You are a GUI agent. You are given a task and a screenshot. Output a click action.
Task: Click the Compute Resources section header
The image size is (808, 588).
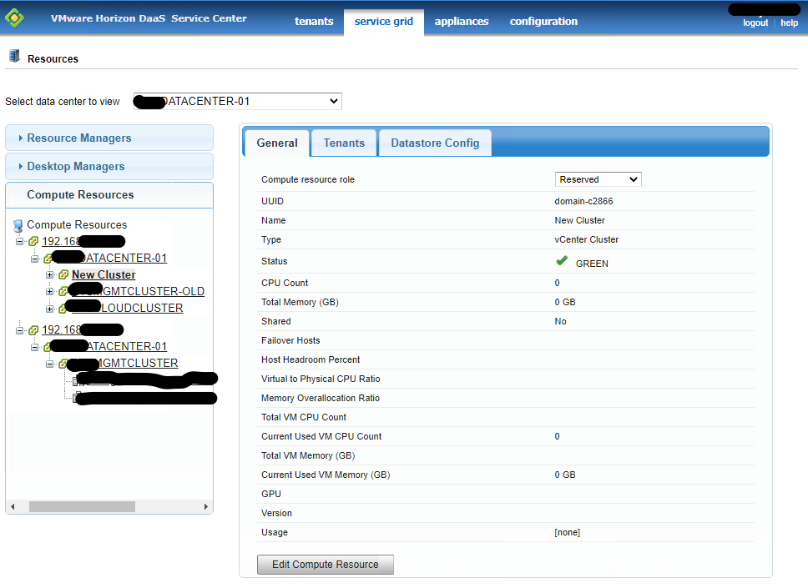point(109,194)
